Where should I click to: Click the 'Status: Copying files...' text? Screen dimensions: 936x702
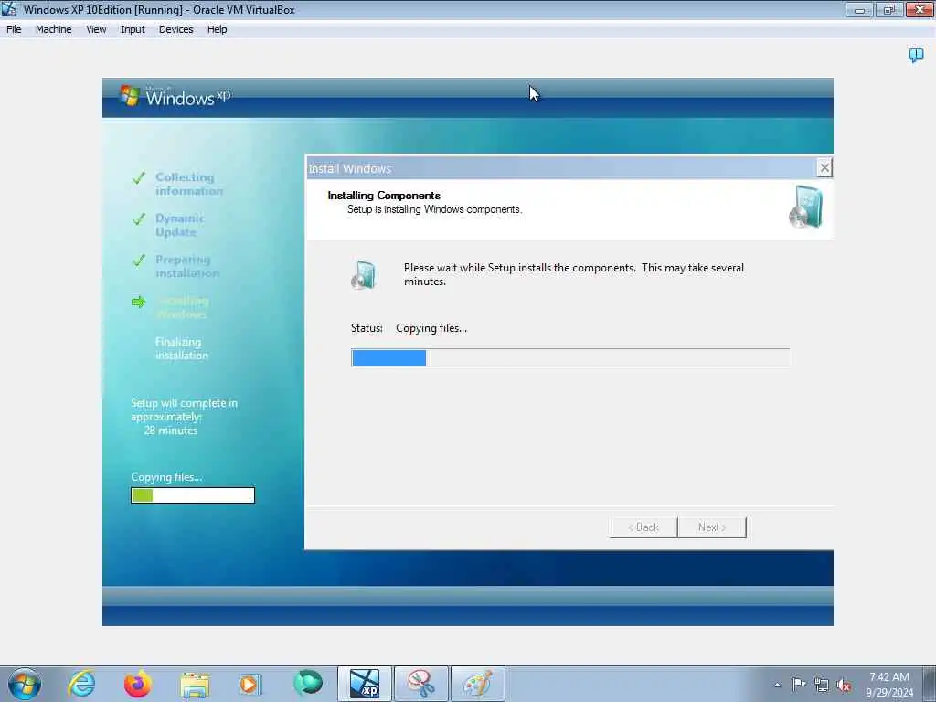(409, 328)
